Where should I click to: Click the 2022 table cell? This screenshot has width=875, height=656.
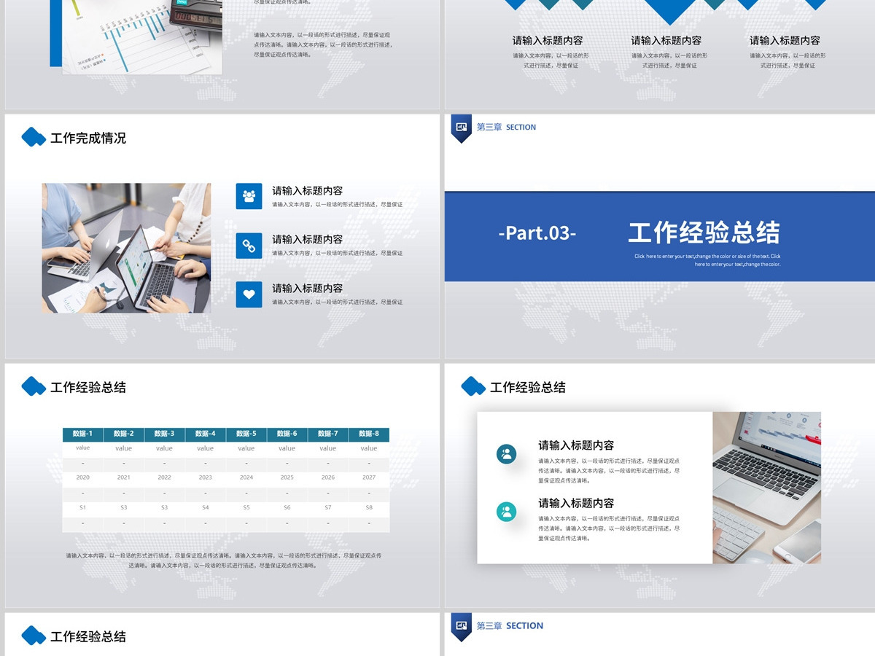165,477
